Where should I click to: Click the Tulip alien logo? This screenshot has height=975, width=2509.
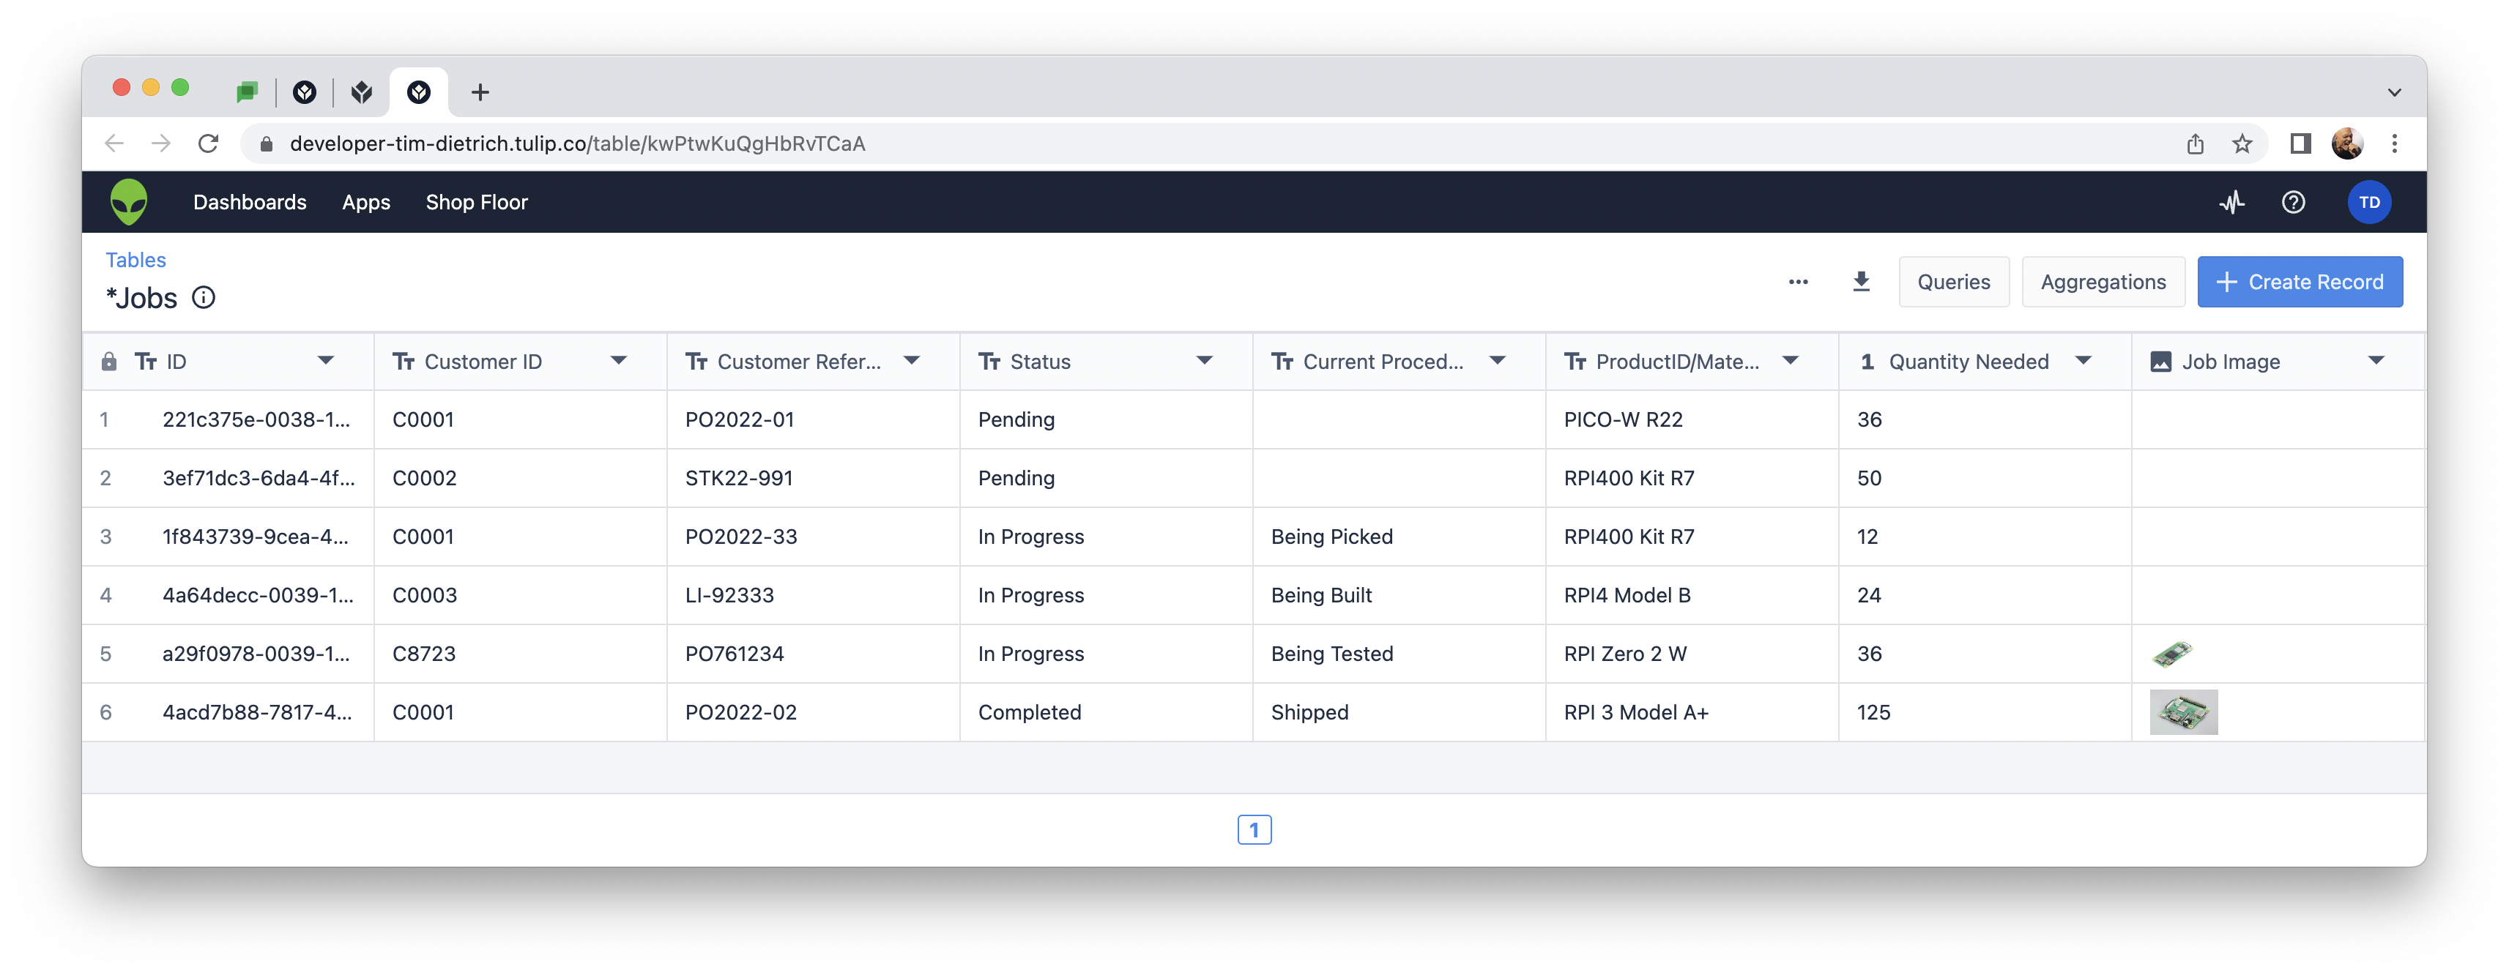[129, 201]
